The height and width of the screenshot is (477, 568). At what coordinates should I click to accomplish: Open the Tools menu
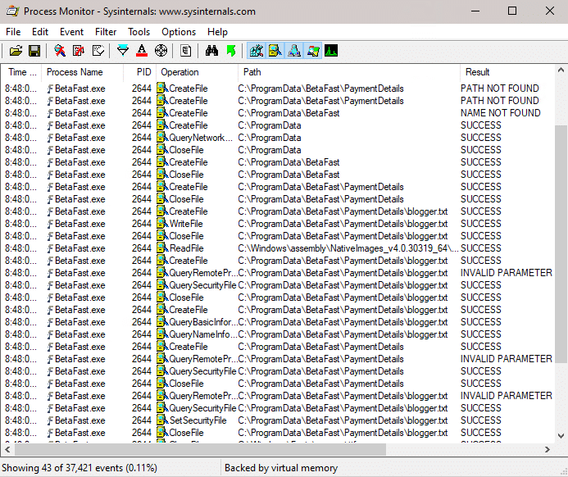(139, 32)
